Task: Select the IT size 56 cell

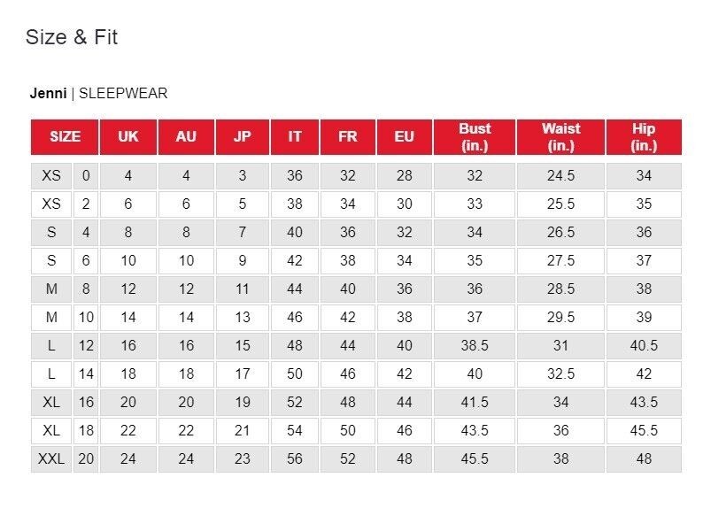Action: click(295, 458)
